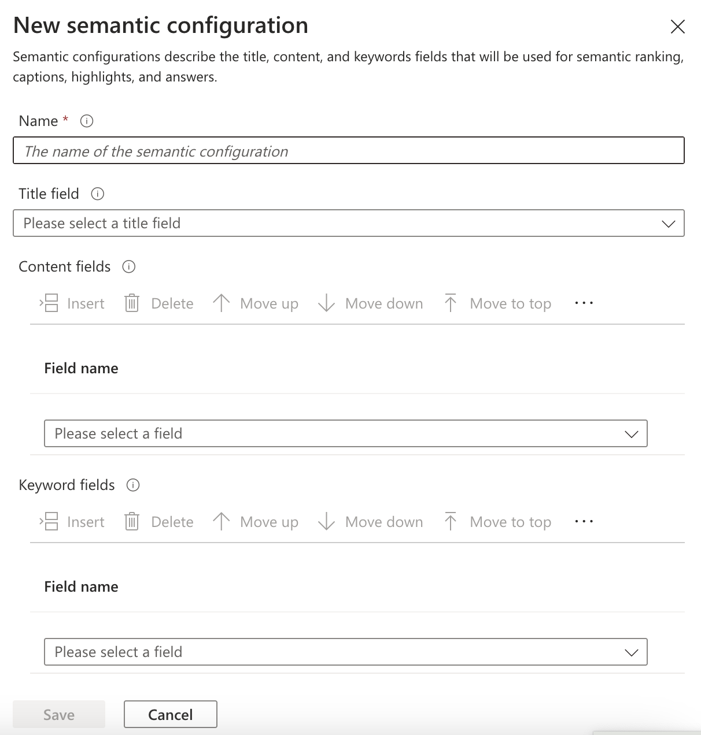Open more options ellipsis in Content fields
Viewport: 701px width, 735px height.
coord(584,303)
